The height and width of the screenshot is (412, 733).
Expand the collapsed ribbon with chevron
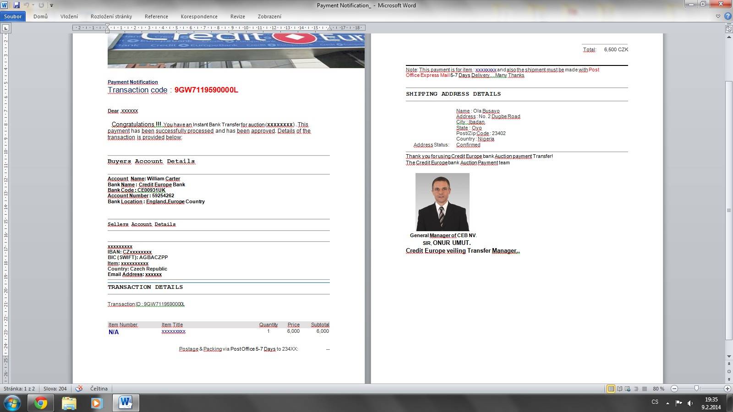pyautogui.click(x=718, y=16)
